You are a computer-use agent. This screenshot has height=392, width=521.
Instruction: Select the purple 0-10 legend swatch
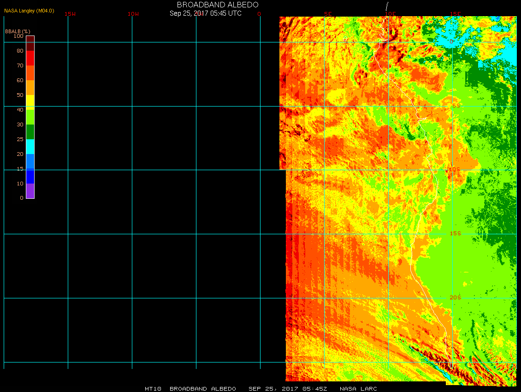pyautogui.click(x=30, y=191)
